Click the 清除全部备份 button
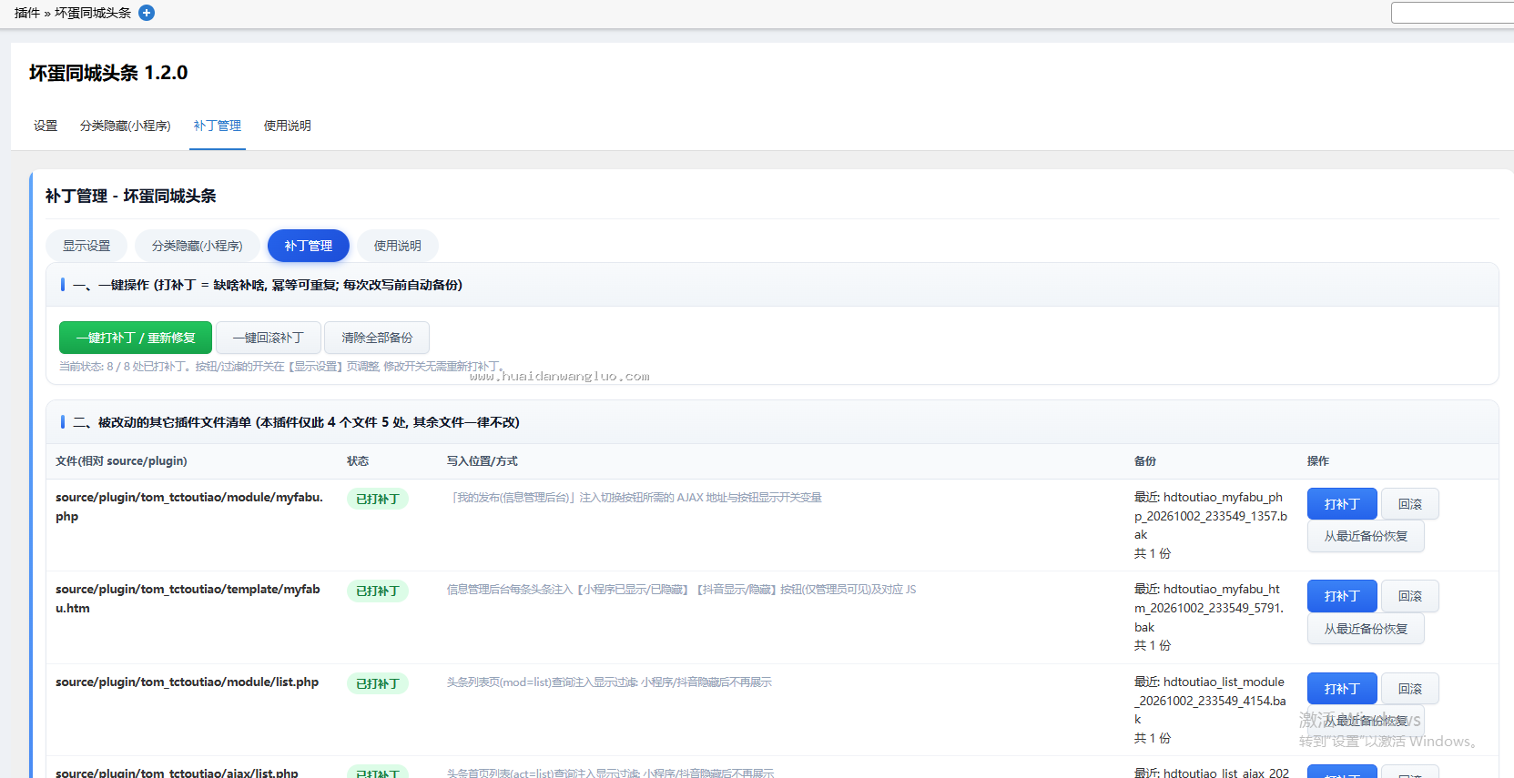The height and width of the screenshot is (778, 1514). click(377, 338)
